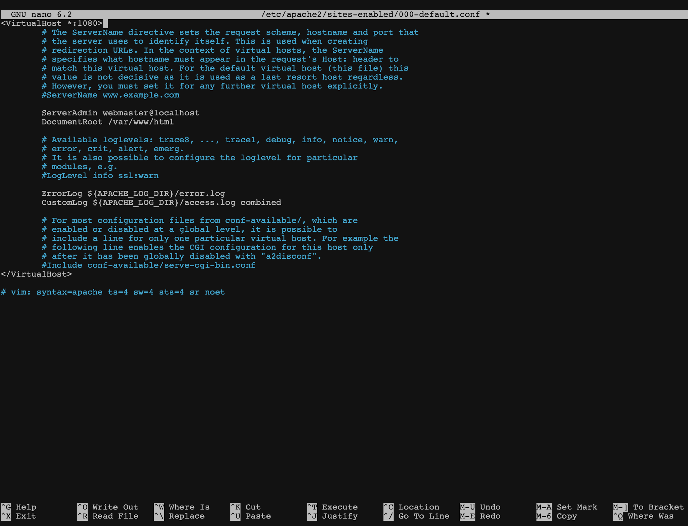Click the M-6 Copy shortcut
Viewport: 688px width, 526px height.
[x=556, y=516]
